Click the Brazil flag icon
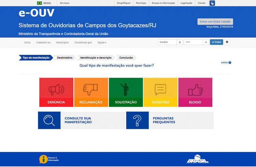Viewport: 256px width, 167px height. [39, 3]
